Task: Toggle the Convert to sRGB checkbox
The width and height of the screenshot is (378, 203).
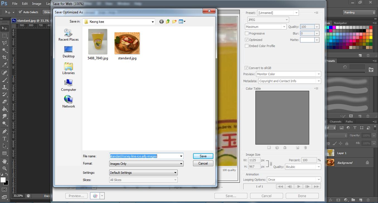Action: click(247, 68)
